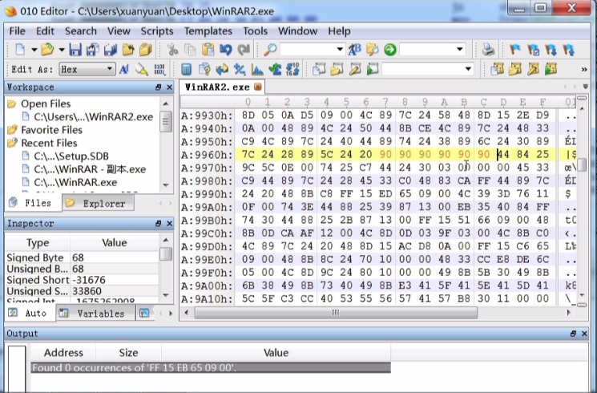Switch to the Variables tab
597x393 pixels.
coord(95,314)
